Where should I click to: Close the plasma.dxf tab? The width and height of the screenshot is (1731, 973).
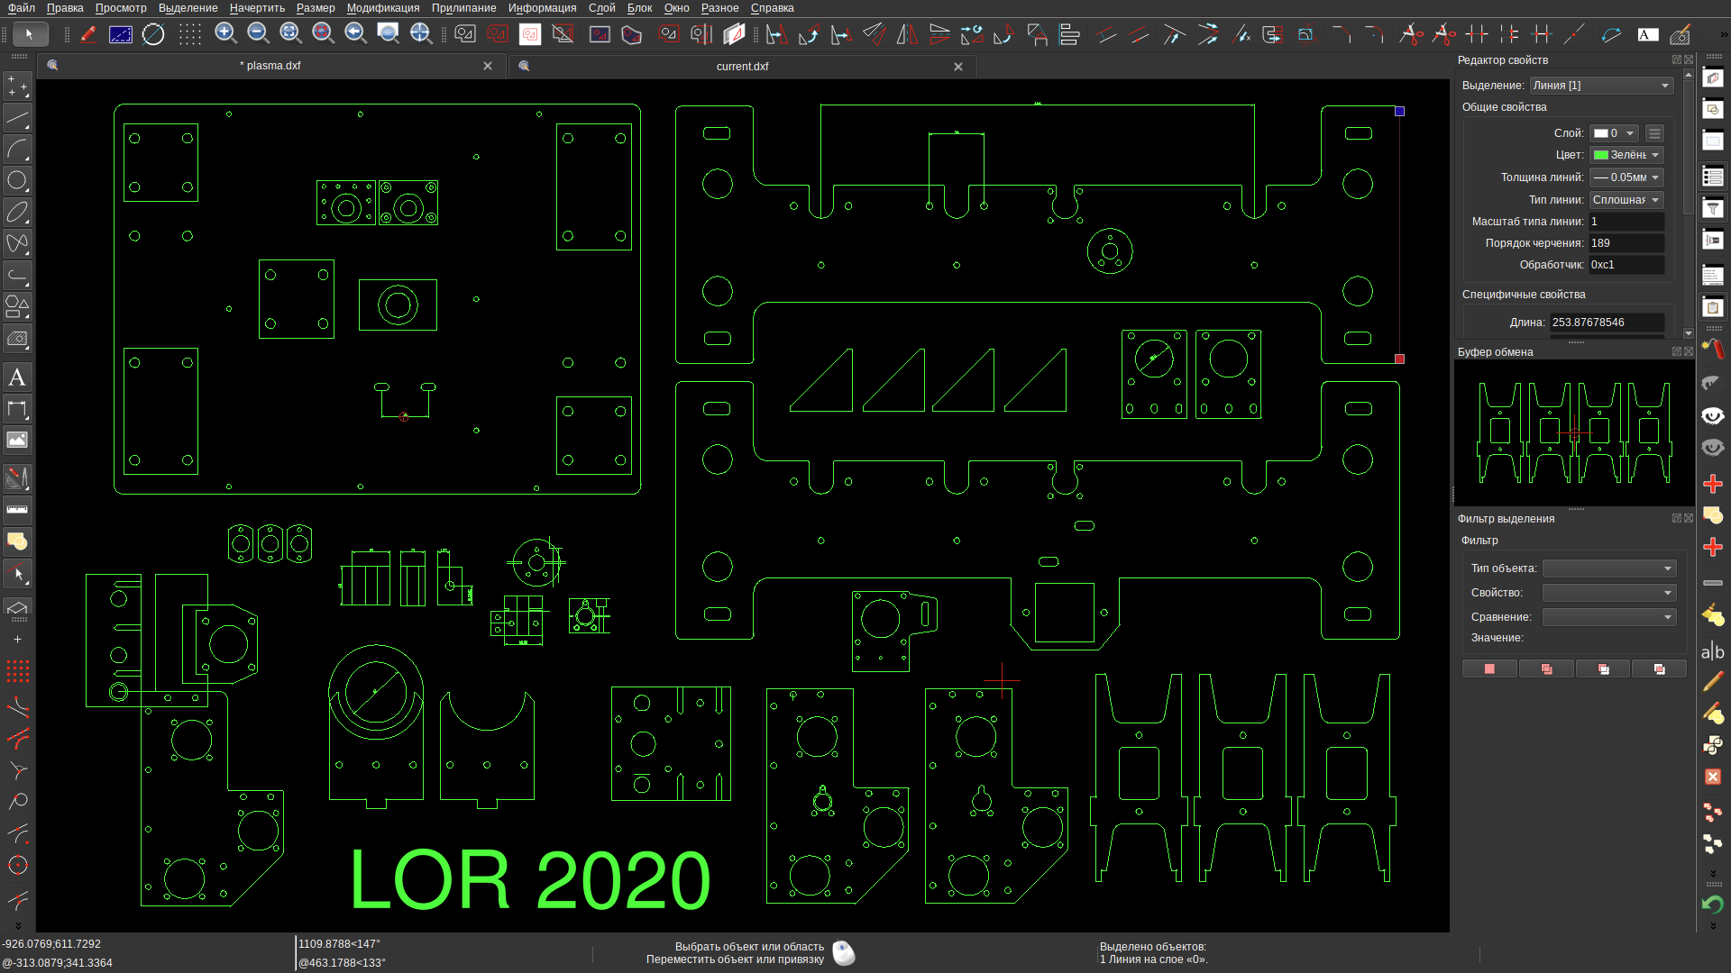488,66
